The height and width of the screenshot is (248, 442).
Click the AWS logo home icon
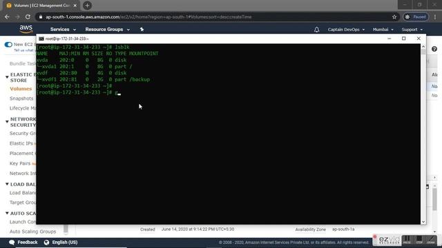26,29
